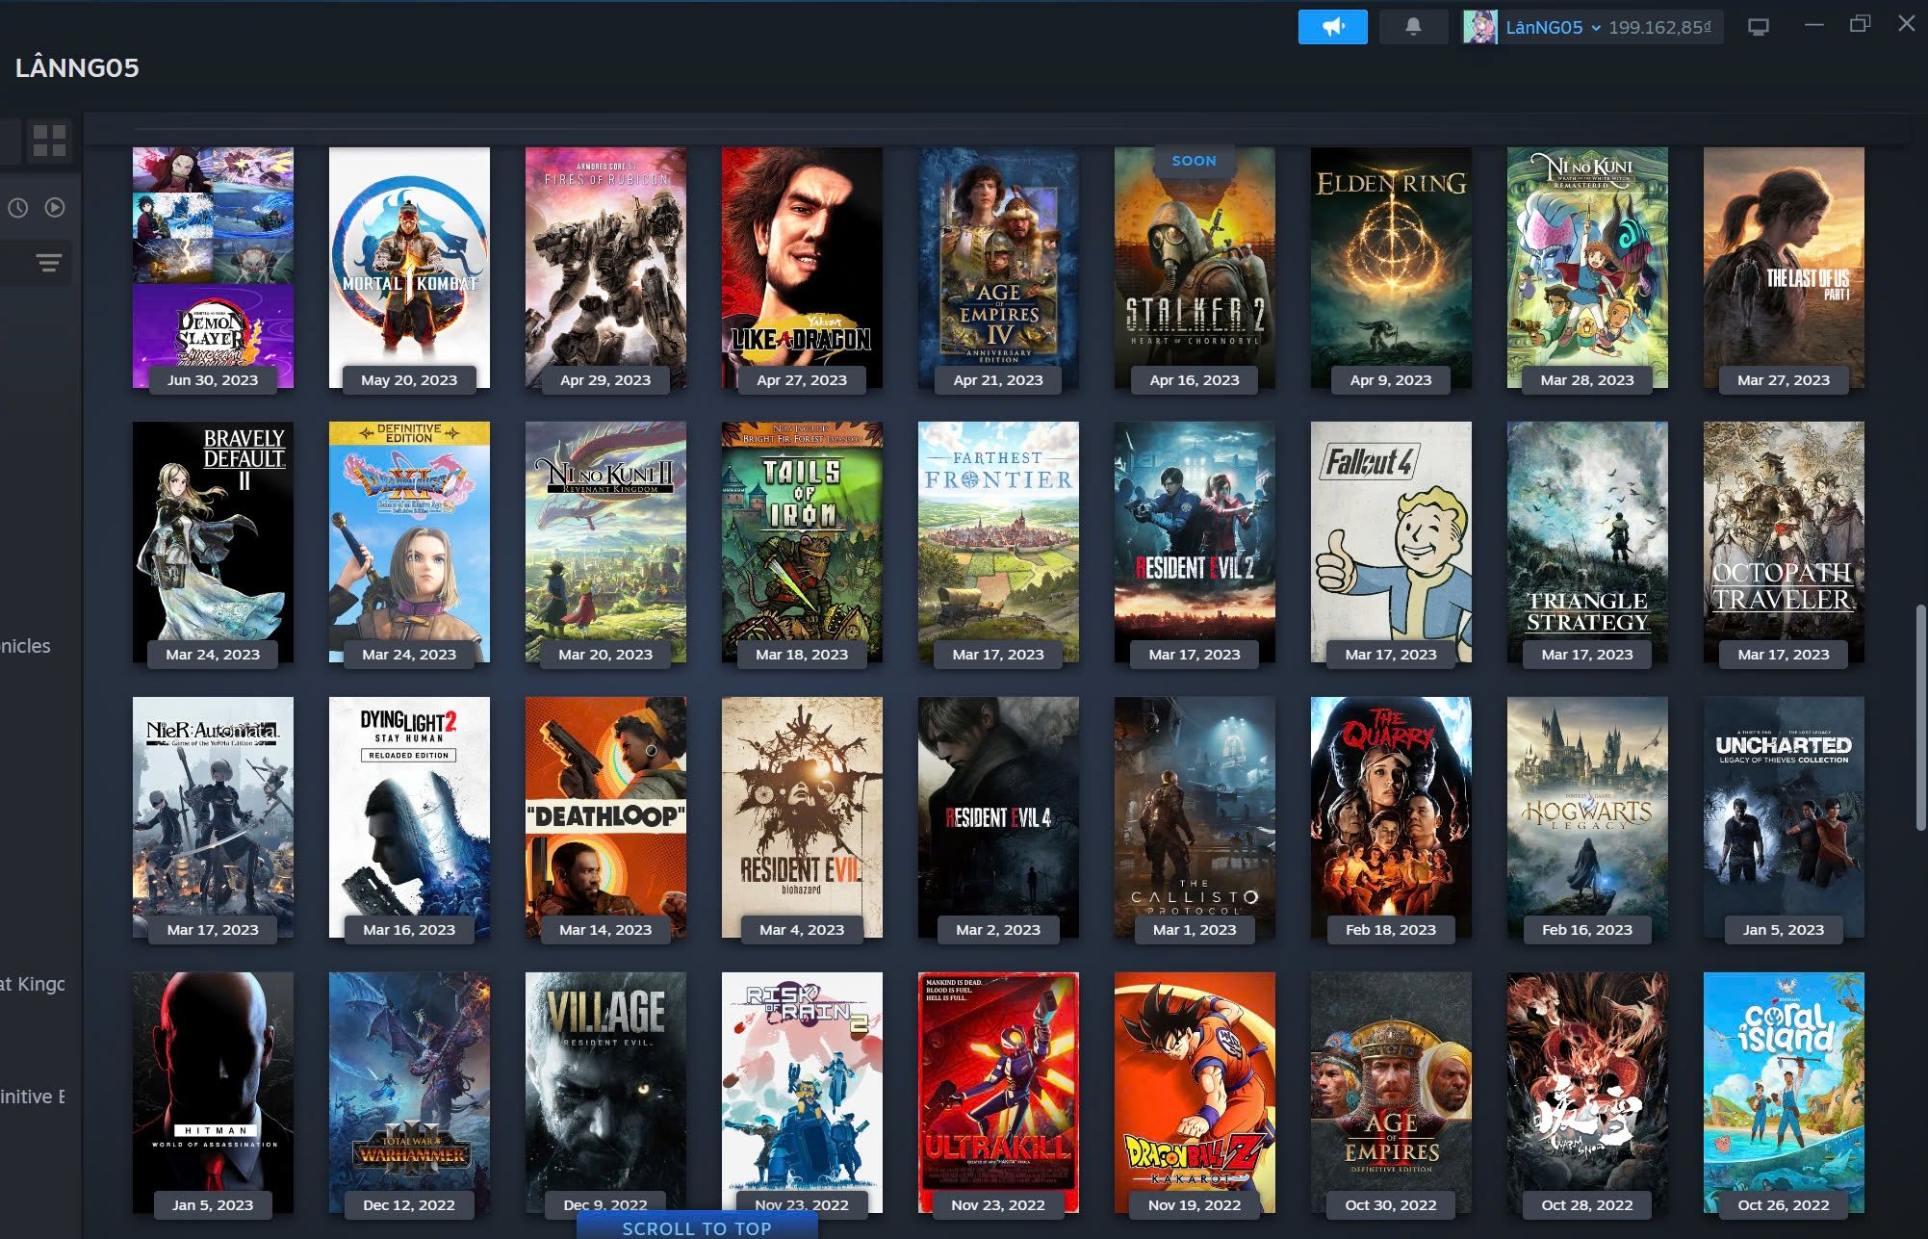The width and height of the screenshot is (1928, 1239).
Task: Select the Deathloop cover
Action: pos(605,817)
